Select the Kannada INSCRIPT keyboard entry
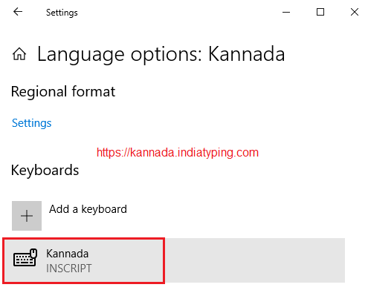The height and width of the screenshot is (293, 368). 173,260
